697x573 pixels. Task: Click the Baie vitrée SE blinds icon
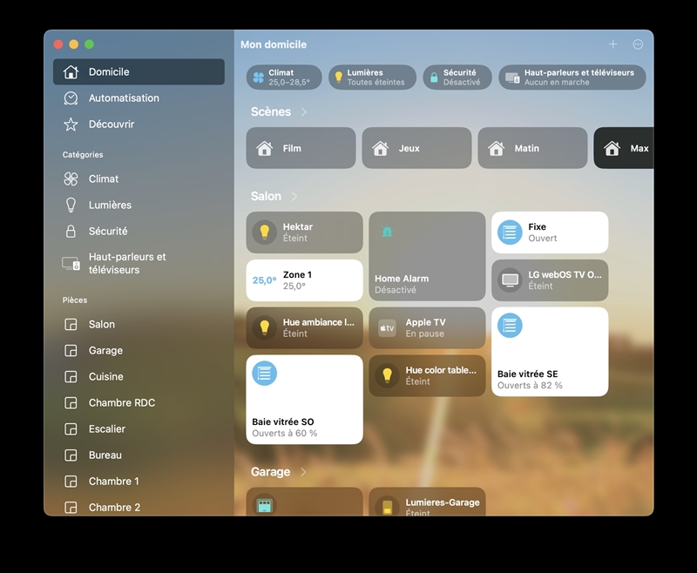point(510,326)
